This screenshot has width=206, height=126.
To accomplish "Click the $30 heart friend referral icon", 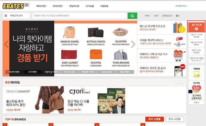I will coord(196,88).
